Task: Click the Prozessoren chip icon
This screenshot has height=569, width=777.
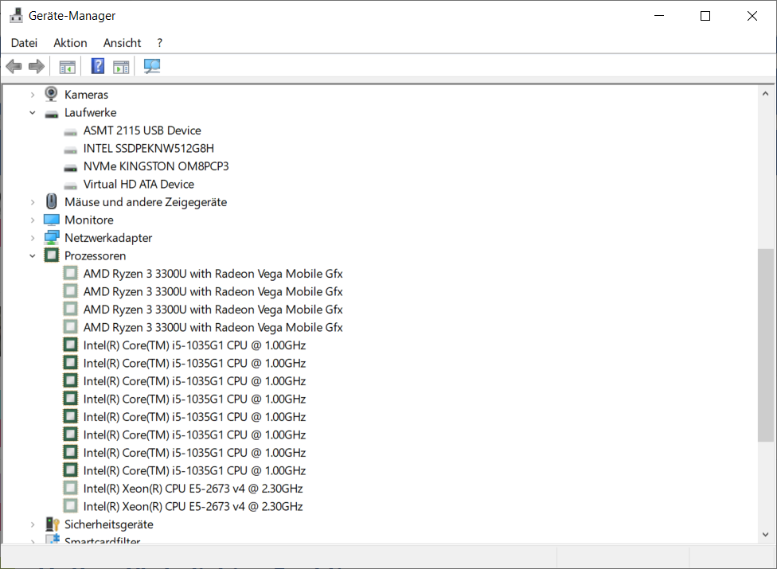Action: pyautogui.click(x=52, y=255)
